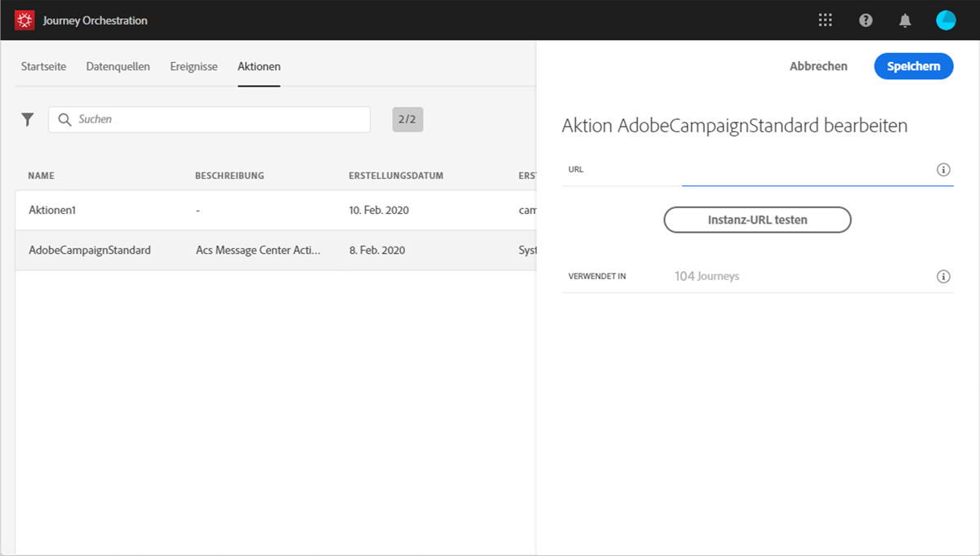This screenshot has width=980, height=556.
Task: Open the filter funnel icon
Action: click(28, 119)
